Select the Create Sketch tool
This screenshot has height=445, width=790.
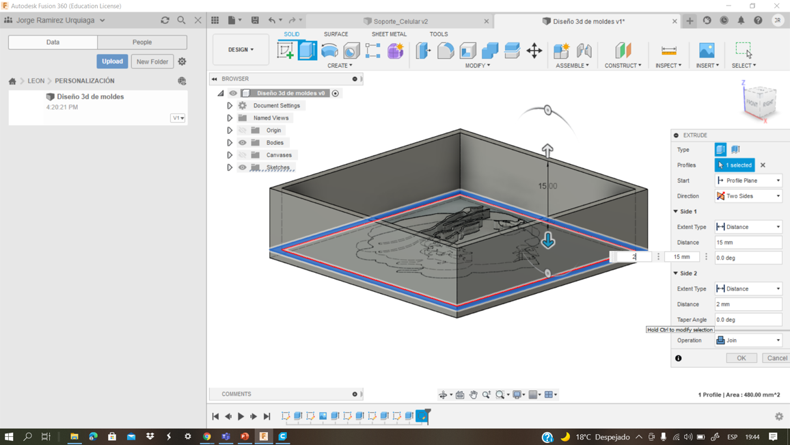click(285, 51)
